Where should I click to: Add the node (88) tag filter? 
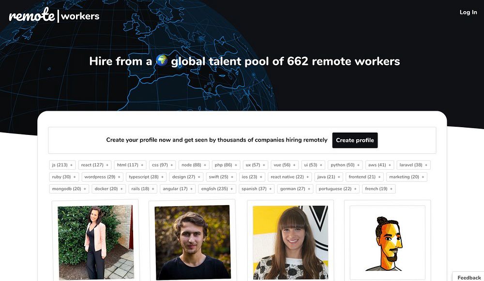pos(194,165)
